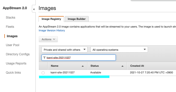Click the Available status cell
The height and width of the screenshot is (92, 176).
[x=96, y=72]
